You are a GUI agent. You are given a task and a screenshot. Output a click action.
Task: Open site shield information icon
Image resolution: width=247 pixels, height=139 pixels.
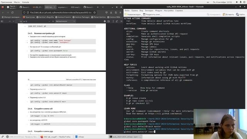[24, 13]
